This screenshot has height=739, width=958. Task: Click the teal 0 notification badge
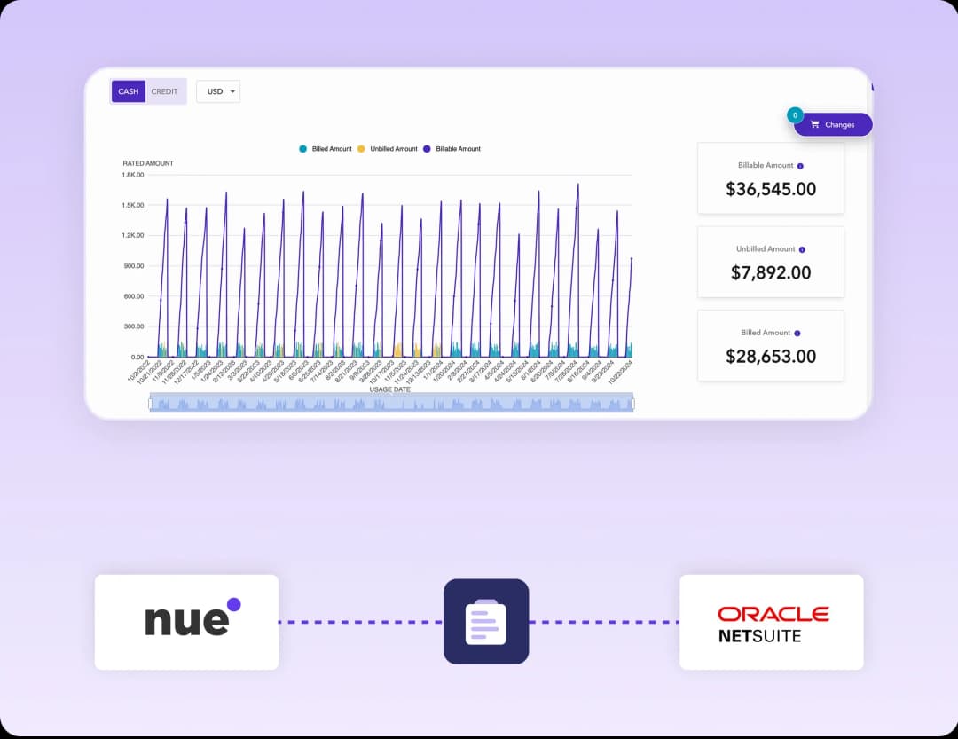[795, 115]
